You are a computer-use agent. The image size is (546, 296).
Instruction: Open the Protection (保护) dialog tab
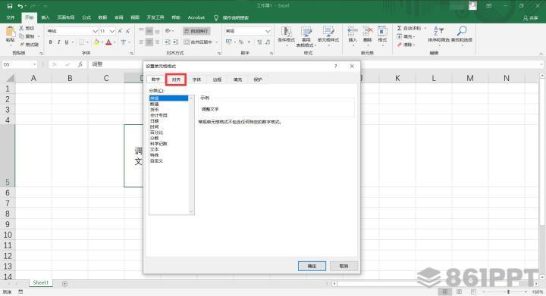258,79
